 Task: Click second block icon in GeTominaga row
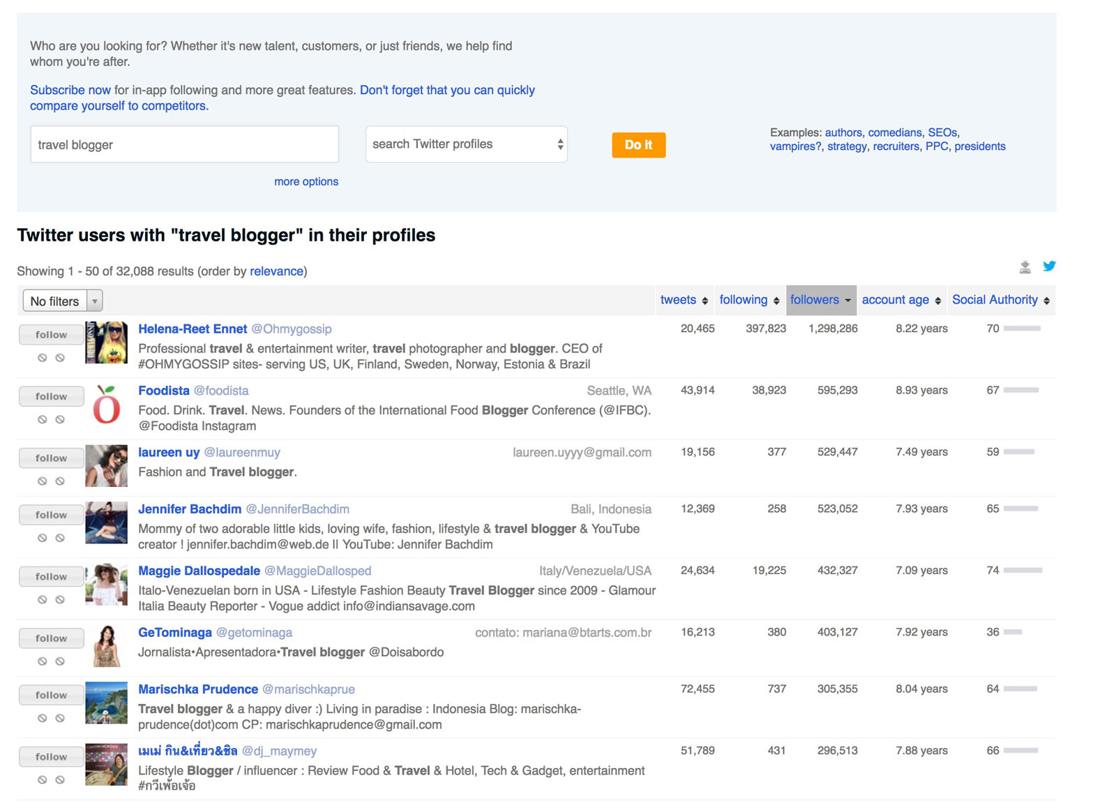click(60, 661)
